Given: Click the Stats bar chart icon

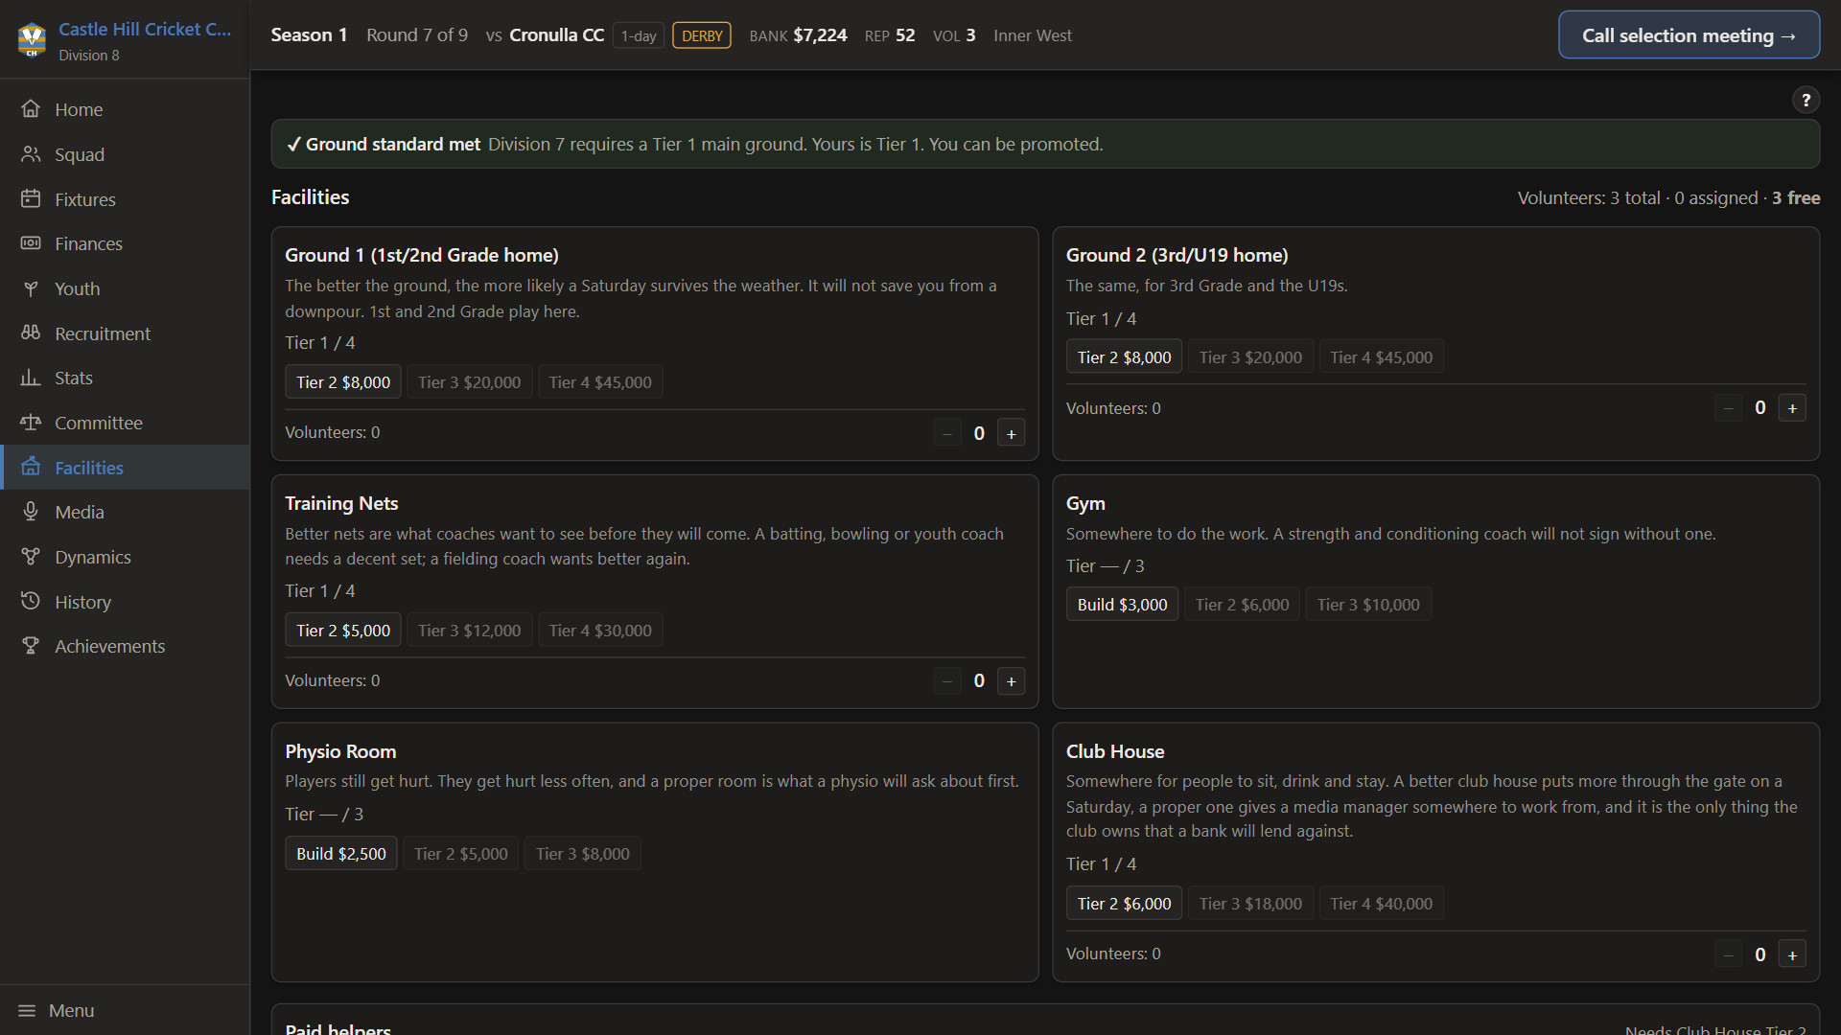Looking at the screenshot, I should coord(31,378).
